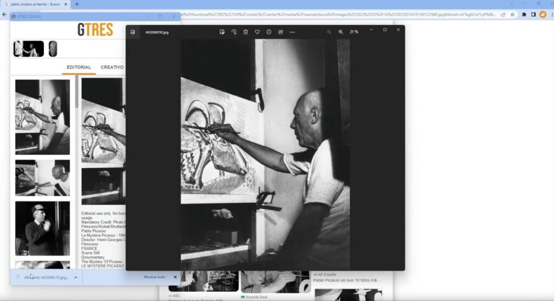554x301 pixels.
Task: Delete the photo with the trash icon
Action: click(246, 32)
